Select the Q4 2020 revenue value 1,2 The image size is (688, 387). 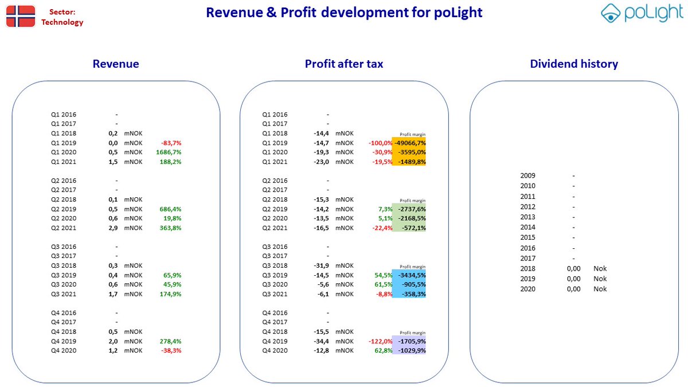(113, 350)
